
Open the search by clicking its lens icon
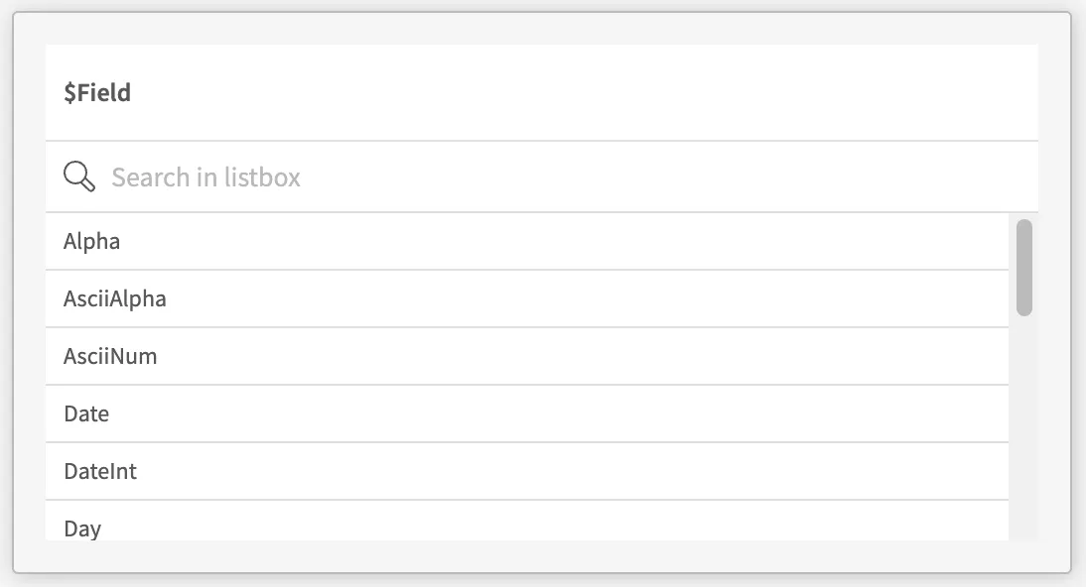78,176
